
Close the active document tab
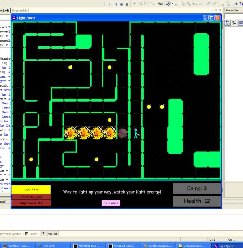click(x=220, y=10)
